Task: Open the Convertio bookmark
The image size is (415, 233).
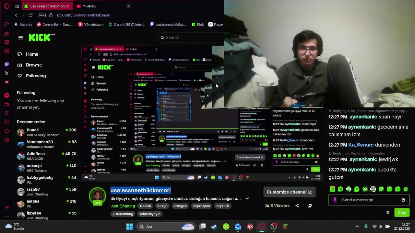Action: click(55, 25)
